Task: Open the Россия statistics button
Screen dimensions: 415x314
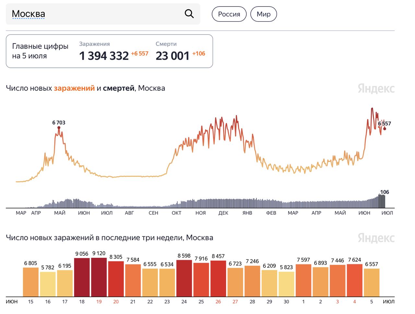Action: 229,14
